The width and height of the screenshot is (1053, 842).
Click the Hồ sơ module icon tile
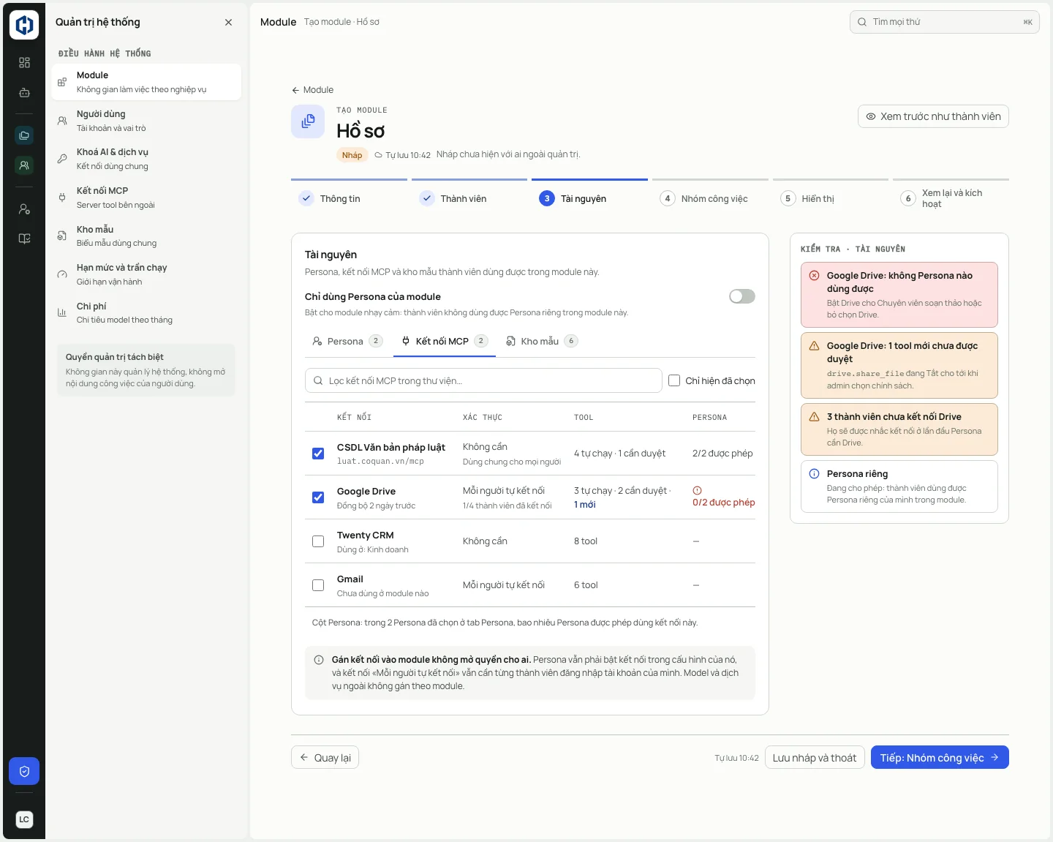tap(308, 121)
